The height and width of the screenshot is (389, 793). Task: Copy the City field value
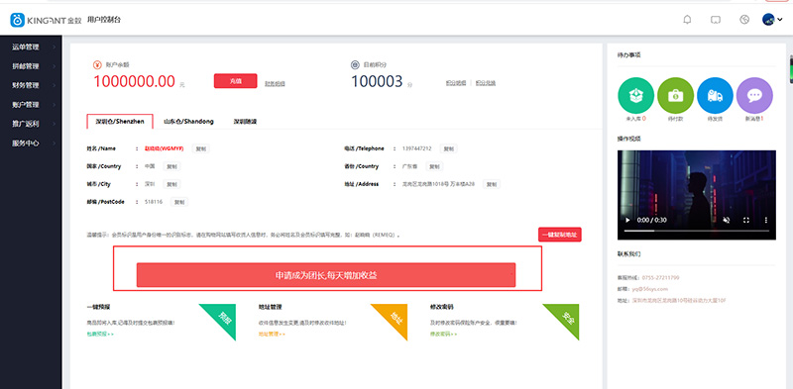[x=171, y=184]
